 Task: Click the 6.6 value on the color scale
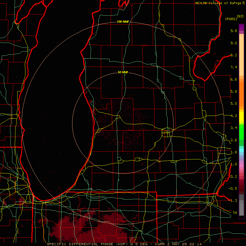tap(234, 79)
